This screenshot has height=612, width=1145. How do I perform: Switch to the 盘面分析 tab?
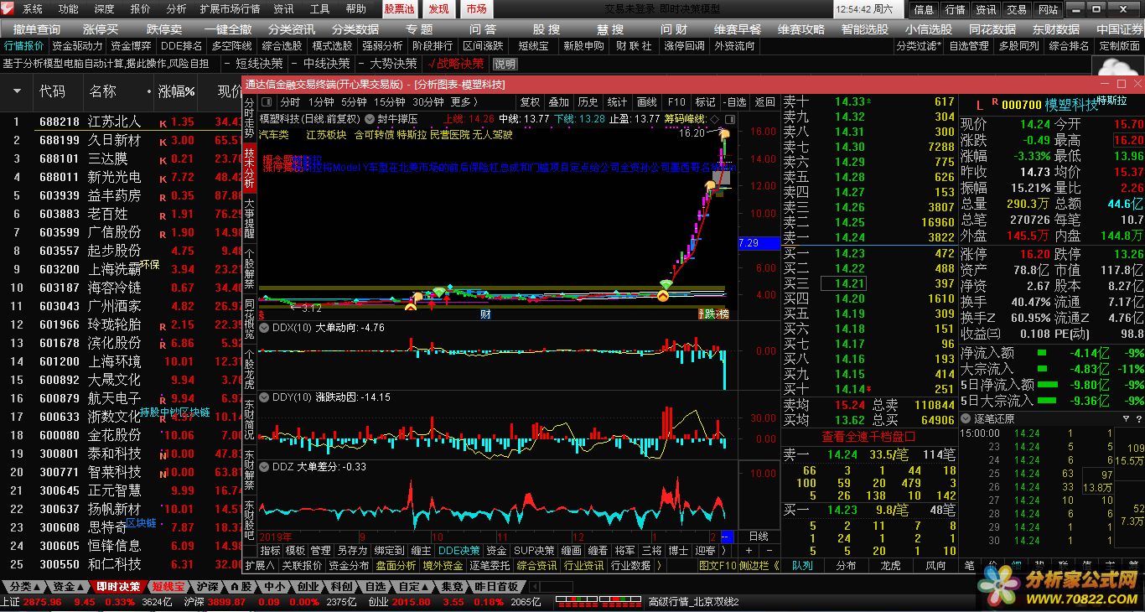pos(396,566)
